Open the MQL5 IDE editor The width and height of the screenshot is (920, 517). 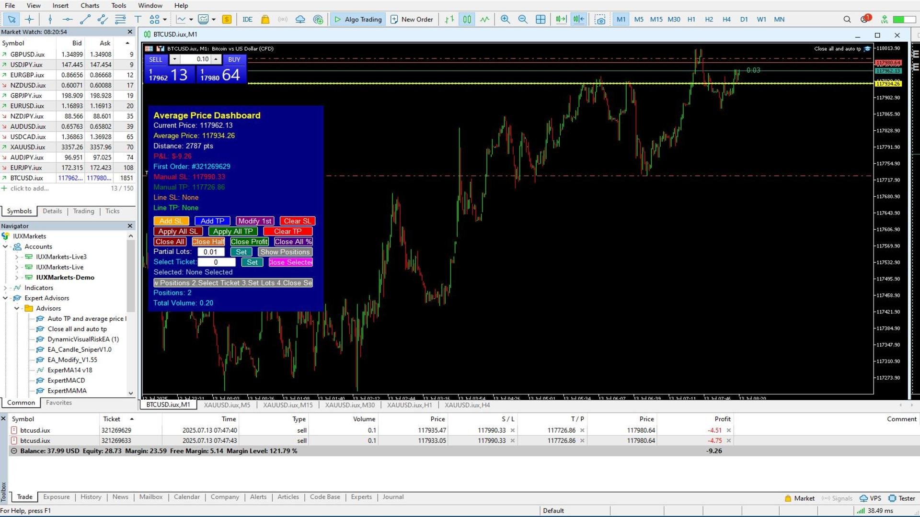pos(247,19)
